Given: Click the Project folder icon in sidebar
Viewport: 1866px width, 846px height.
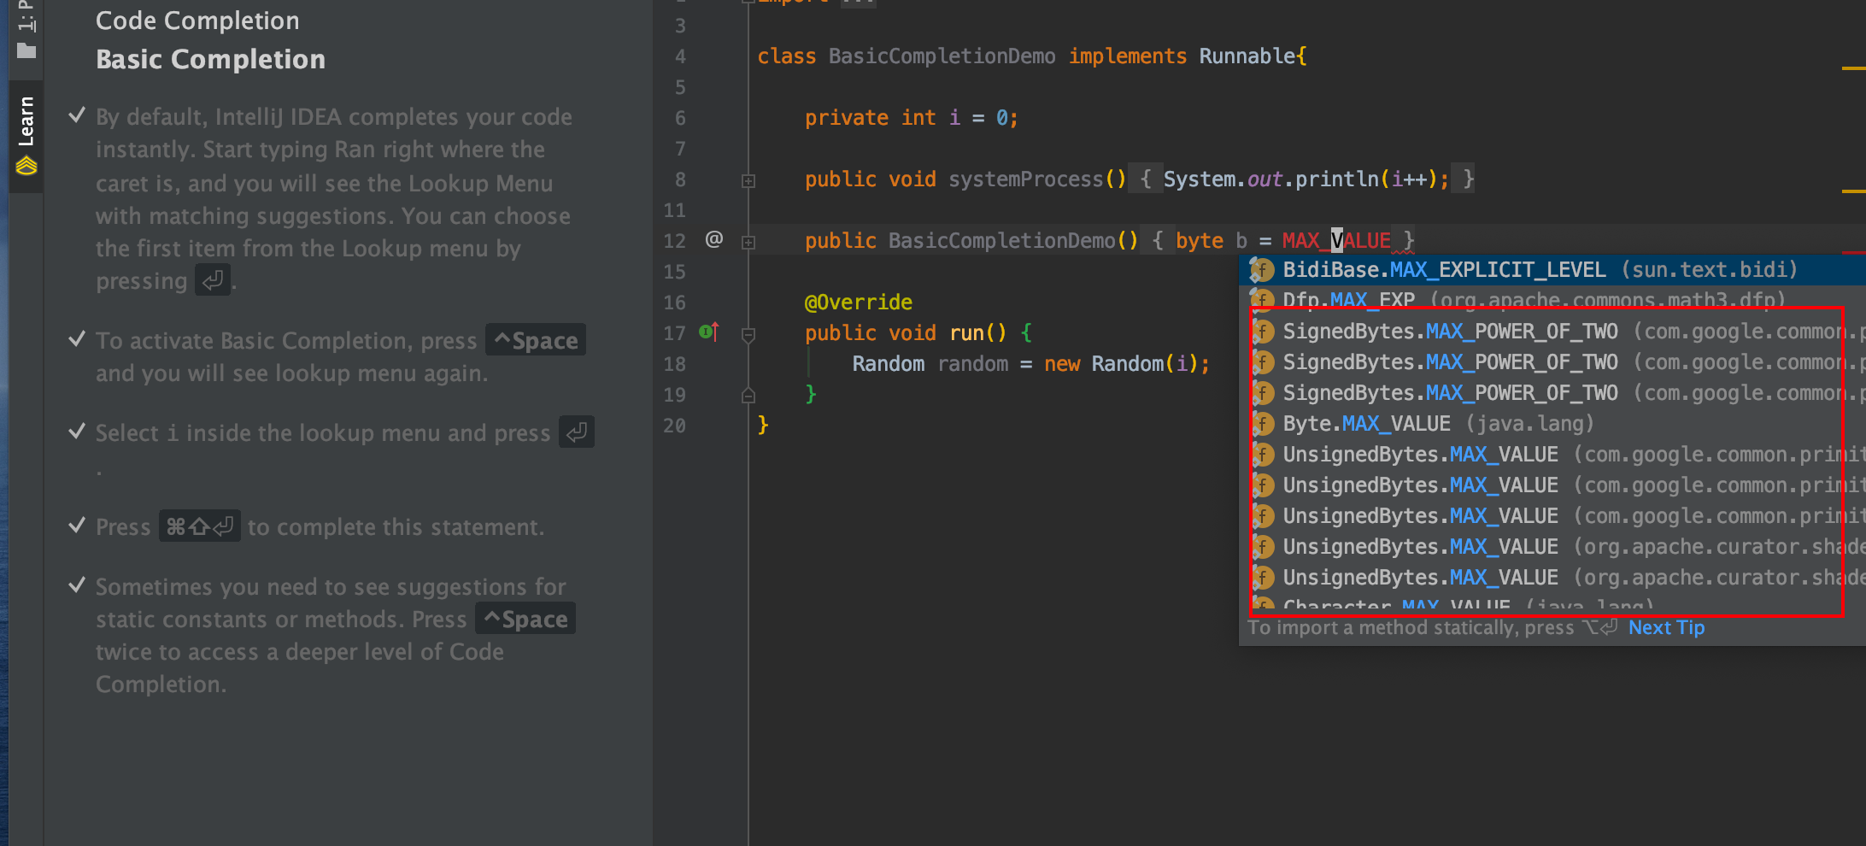Looking at the screenshot, I should point(26,51).
